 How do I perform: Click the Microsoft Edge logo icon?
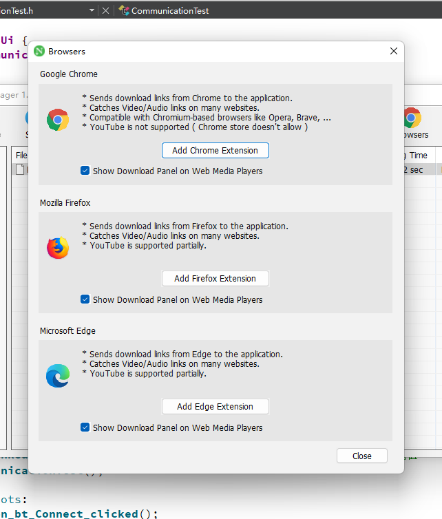[x=58, y=376]
